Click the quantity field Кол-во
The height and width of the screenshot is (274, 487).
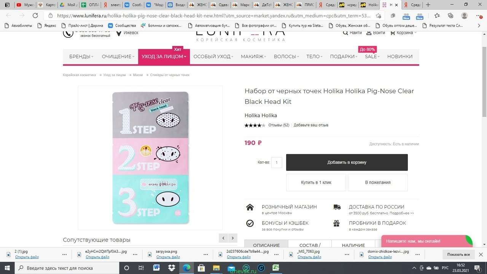coord(276,162)
